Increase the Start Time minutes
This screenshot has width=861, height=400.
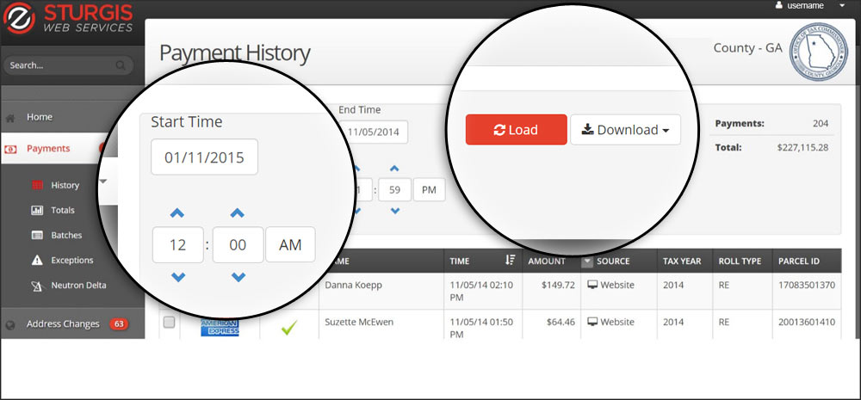[238, 212]
